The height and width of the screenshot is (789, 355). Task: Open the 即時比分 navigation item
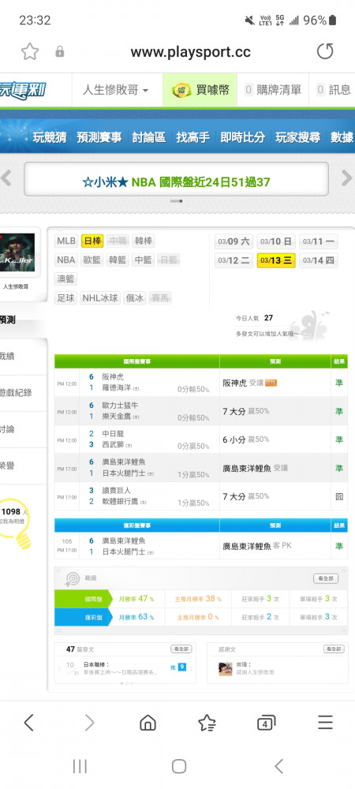point(242,137)
